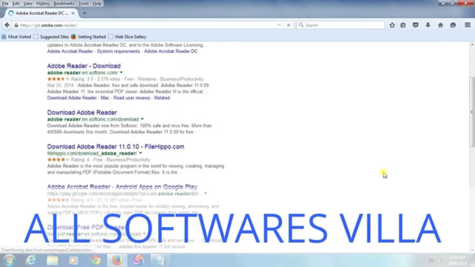Open a new tab with the plus button
Viewport: 475px width, 267px height.
[84, 13]
